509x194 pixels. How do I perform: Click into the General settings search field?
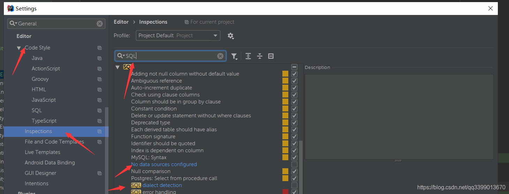coord(56,24)
